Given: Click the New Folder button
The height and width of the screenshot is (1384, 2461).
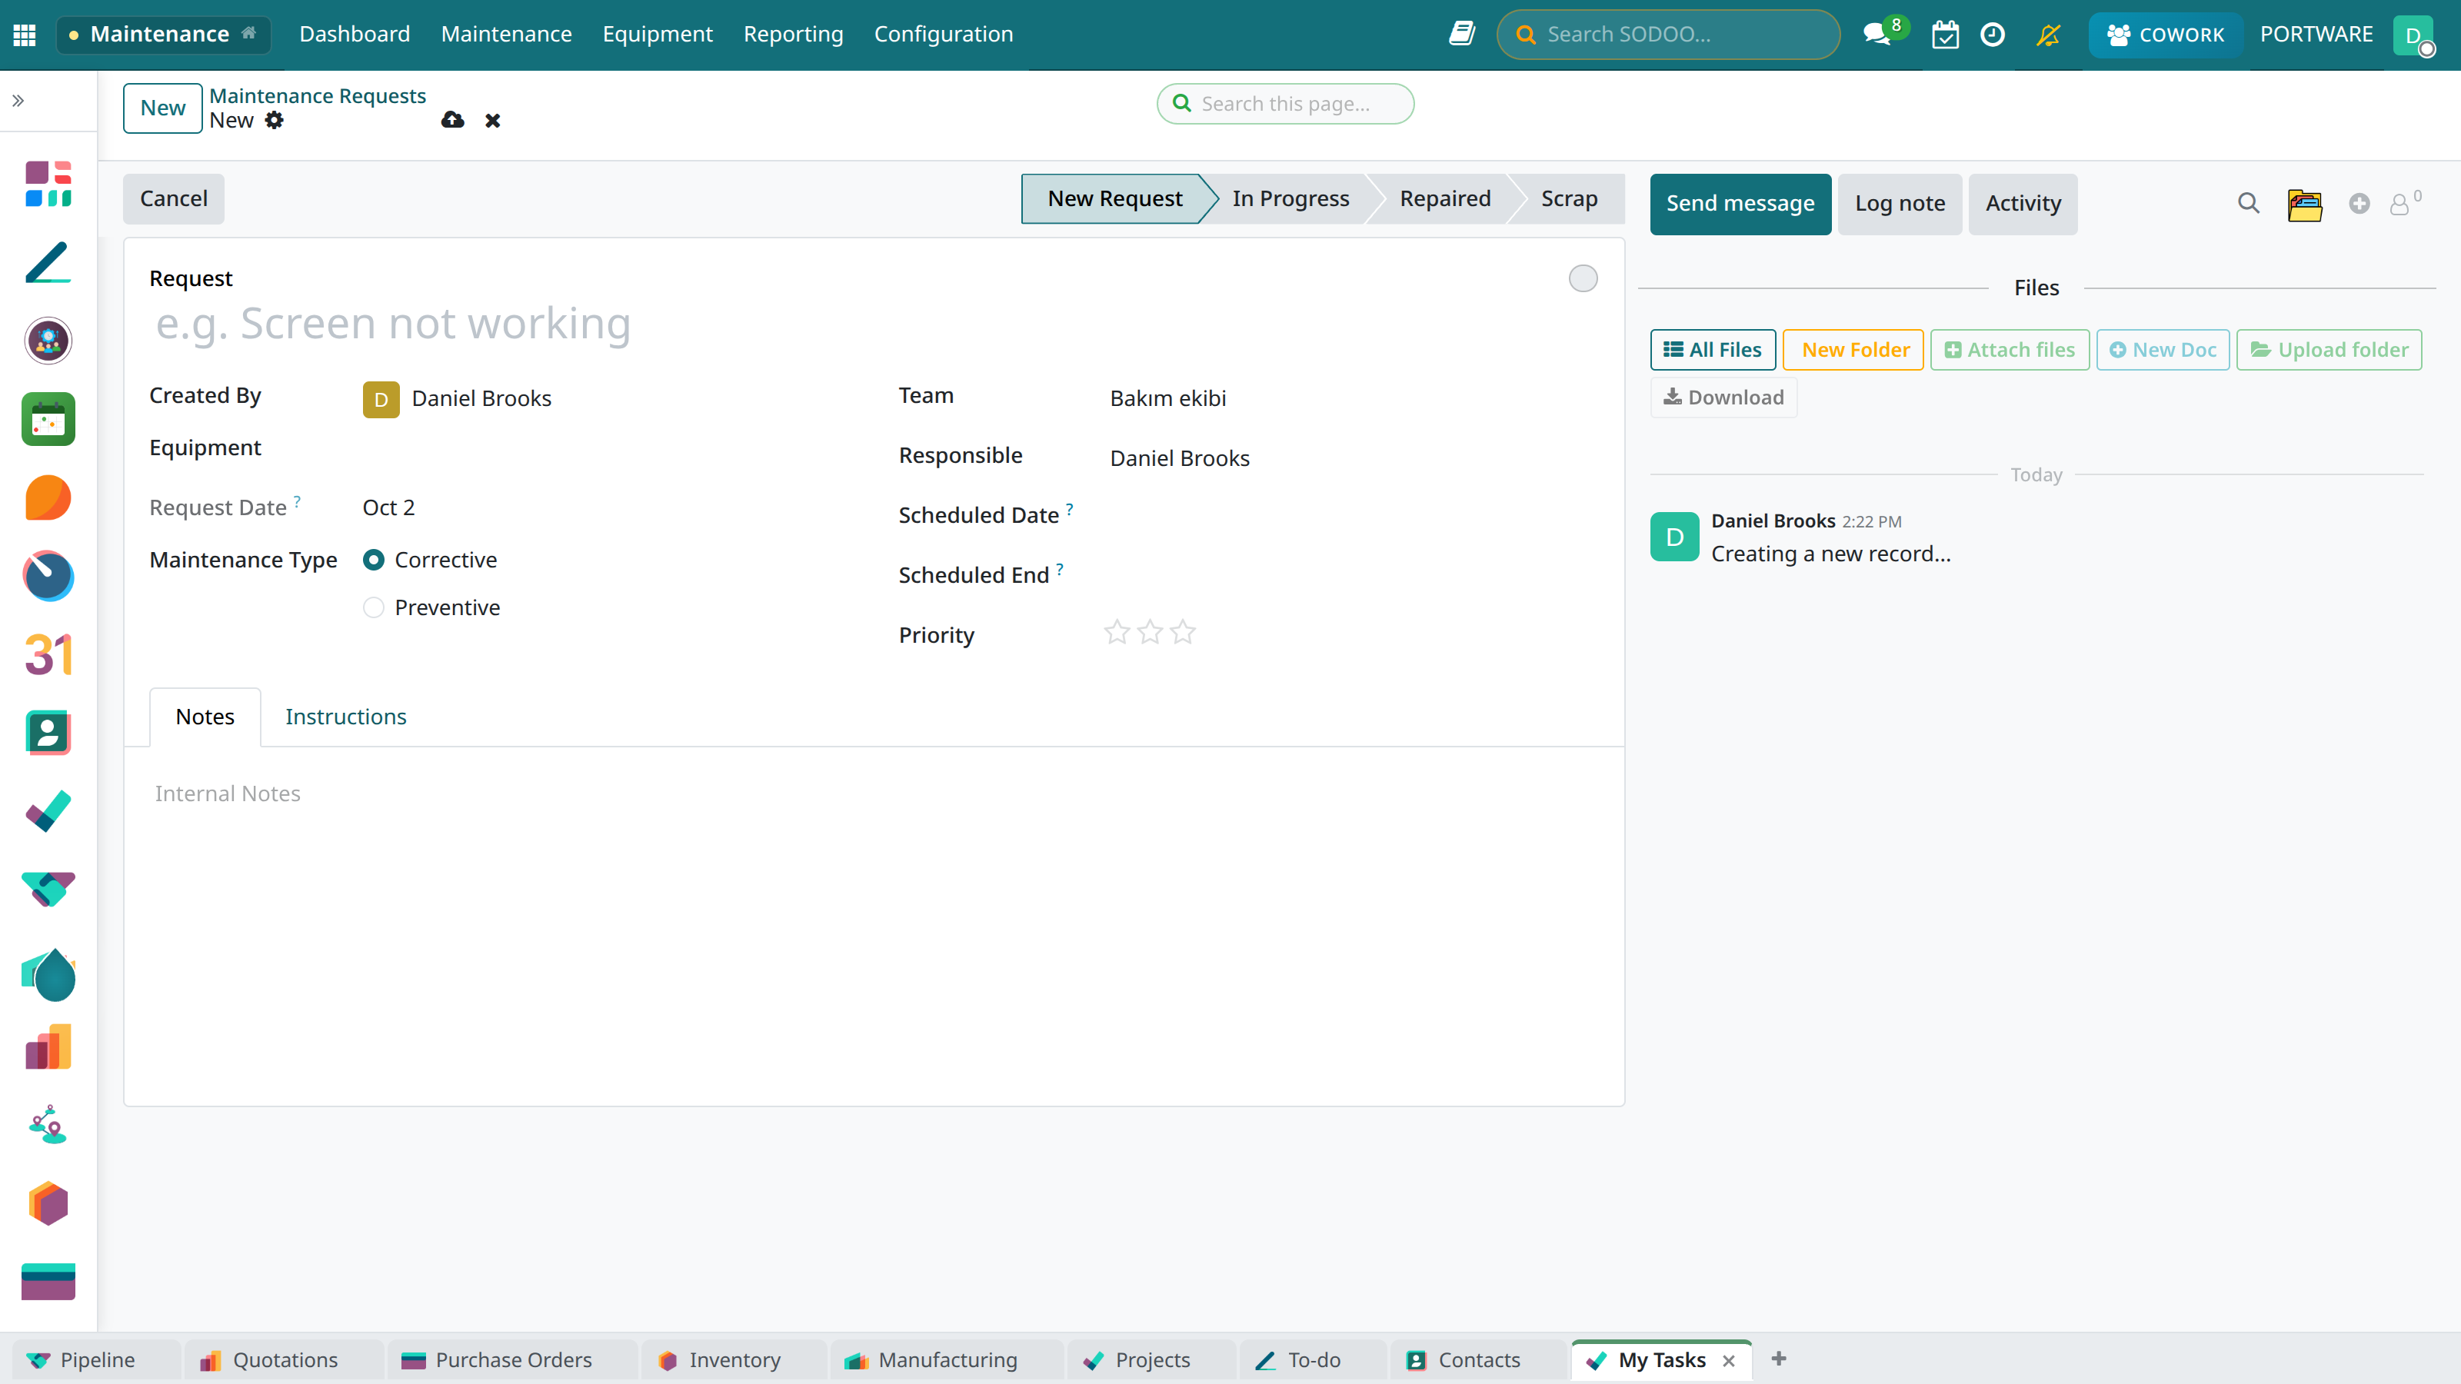Looking at the screenshot, I should pyautogui.click(x=1853, y=350).
